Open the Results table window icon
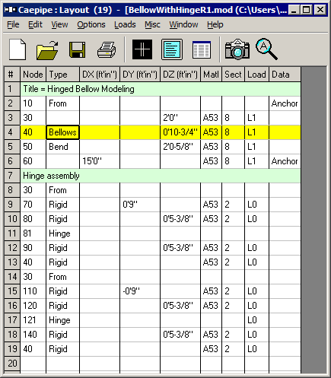The image size is (331, 378). (202, 49)
